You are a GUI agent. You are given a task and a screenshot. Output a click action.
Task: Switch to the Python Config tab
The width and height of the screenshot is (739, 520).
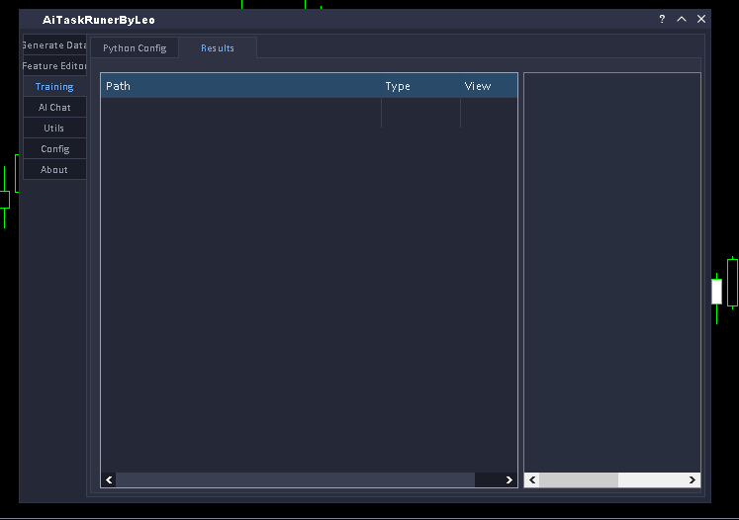click(x=135, y=48)
